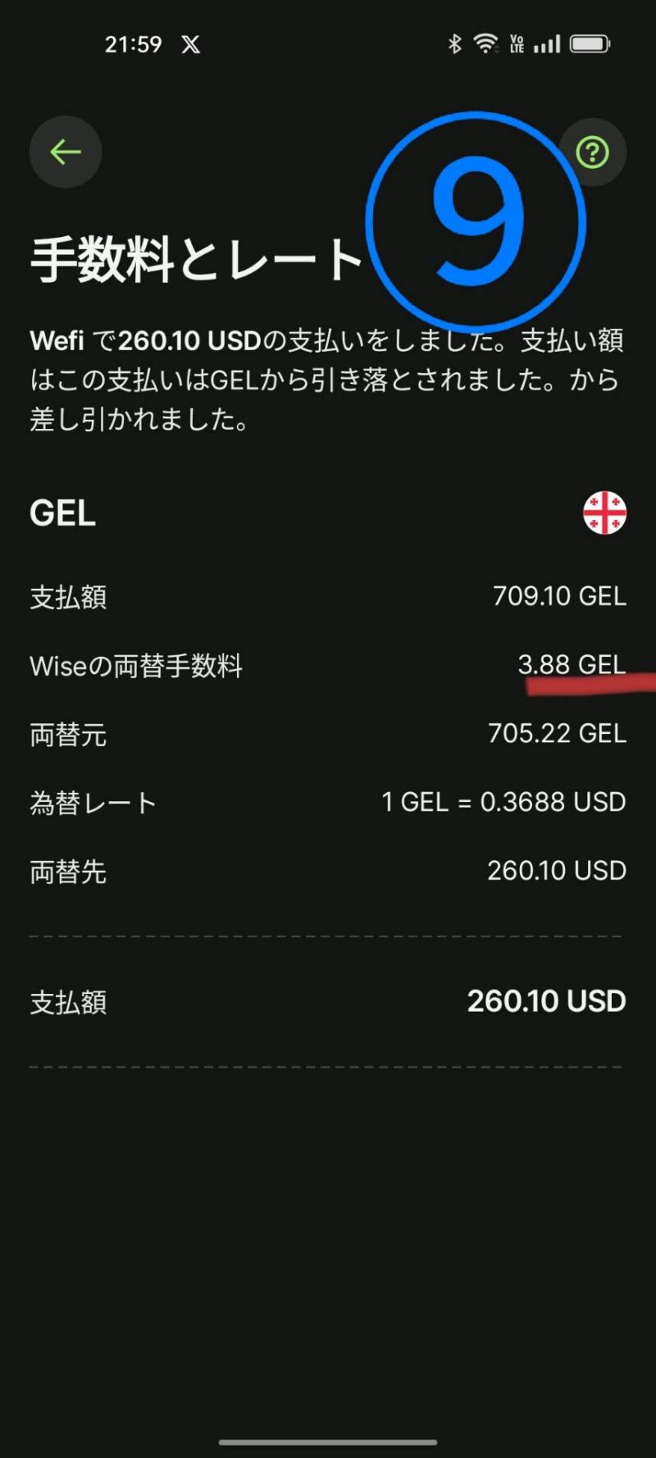Tap the battery indicator icon
656x1458 pixels.
click(x=590, y=43)
